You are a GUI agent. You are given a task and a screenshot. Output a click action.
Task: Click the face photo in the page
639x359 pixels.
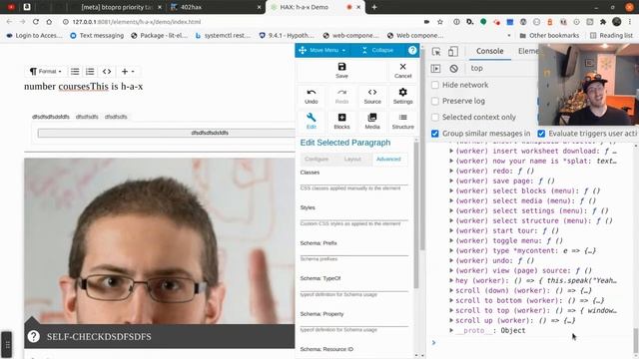(x=160, y=241)
